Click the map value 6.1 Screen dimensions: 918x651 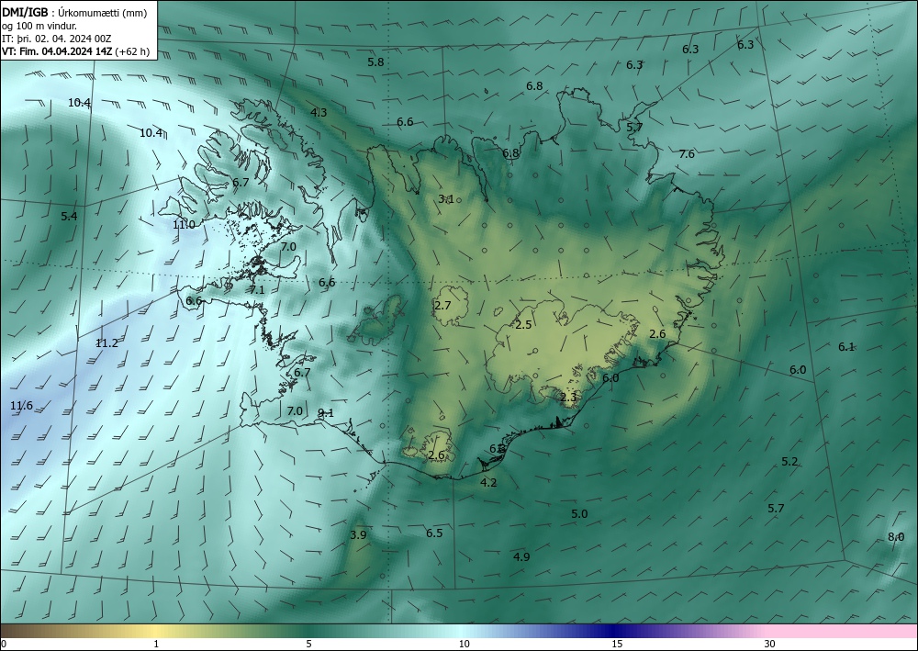(846, 347)
